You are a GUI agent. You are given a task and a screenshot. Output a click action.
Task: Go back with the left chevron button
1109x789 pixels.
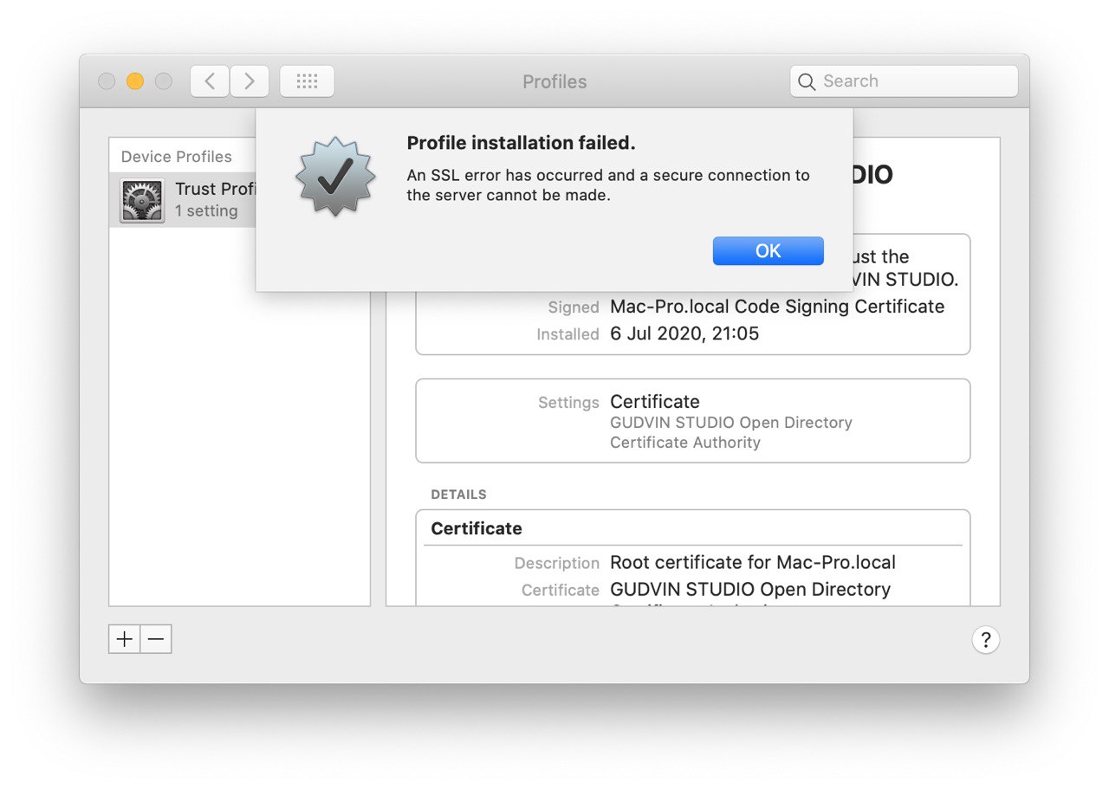point(210,81)
